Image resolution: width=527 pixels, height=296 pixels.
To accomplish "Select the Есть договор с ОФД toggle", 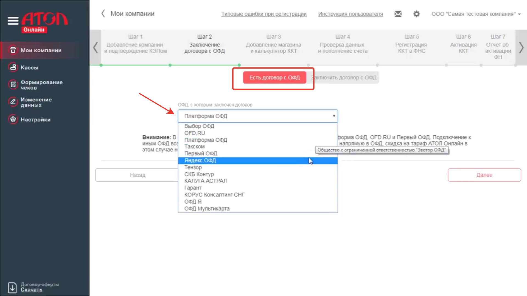I will 274,78.
